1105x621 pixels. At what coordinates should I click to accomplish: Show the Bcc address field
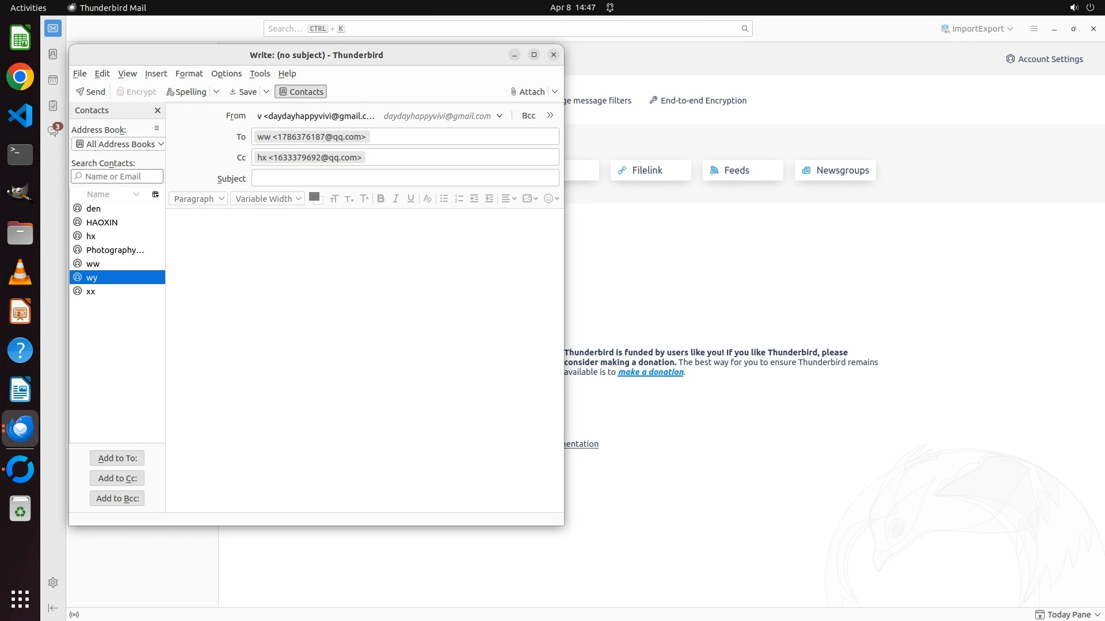point(528,116)
